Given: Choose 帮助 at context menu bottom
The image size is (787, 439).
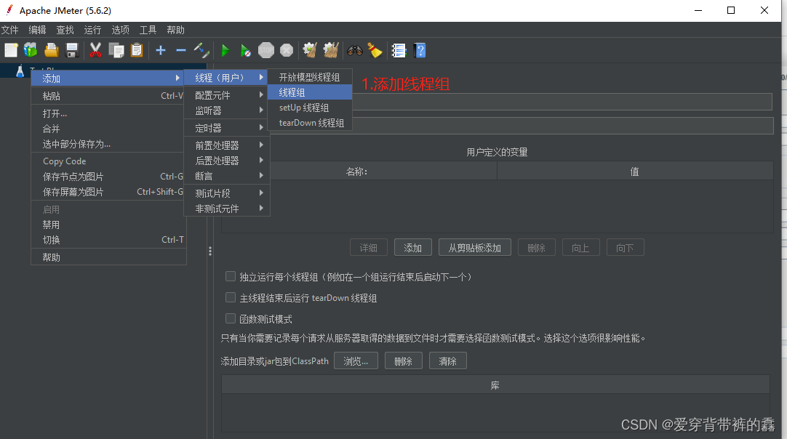Looking at the screenshot, I should coord(108,257).
